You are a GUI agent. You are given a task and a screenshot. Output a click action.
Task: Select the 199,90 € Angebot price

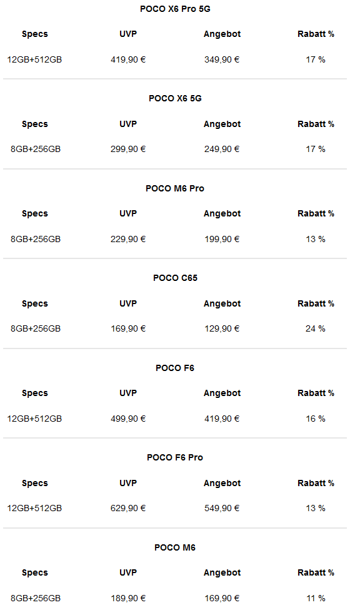point(222,239)
